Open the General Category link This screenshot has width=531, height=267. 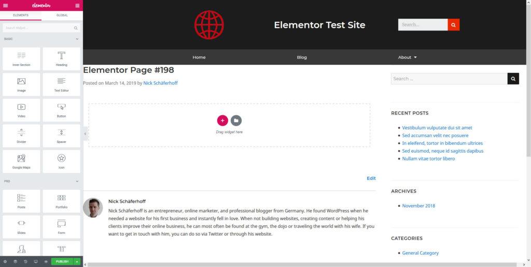click(420, 253)
